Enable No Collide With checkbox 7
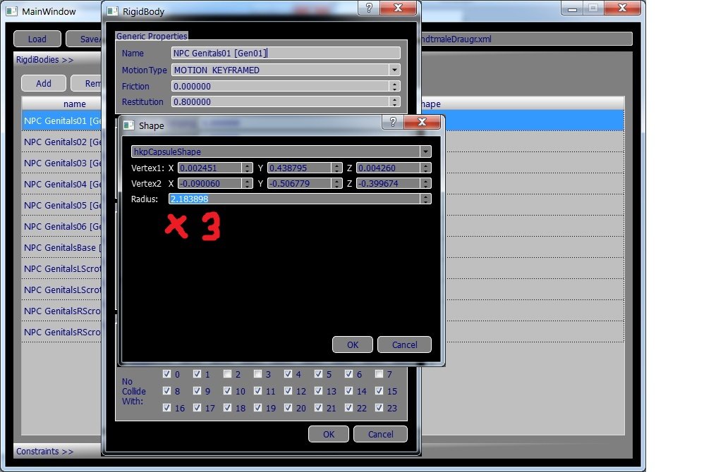711x472 pixels. coord(379,373)
